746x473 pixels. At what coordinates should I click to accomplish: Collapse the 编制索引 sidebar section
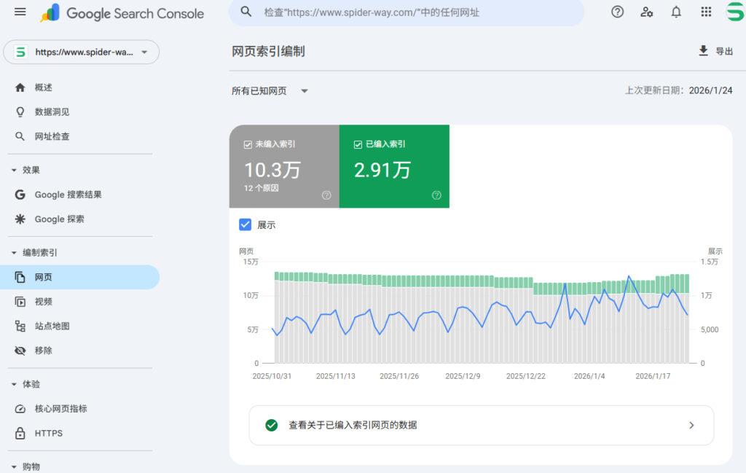(x=15, y=253)
